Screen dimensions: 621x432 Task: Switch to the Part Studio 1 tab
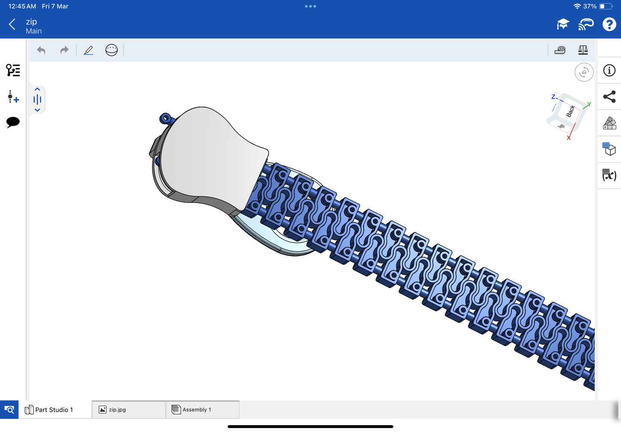(54, 410)
